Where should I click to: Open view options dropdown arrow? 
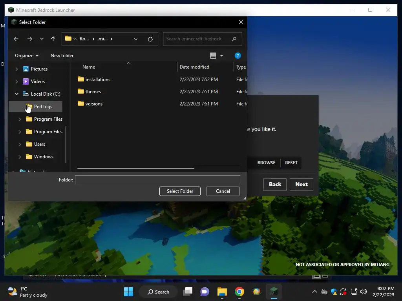(221, 56)
